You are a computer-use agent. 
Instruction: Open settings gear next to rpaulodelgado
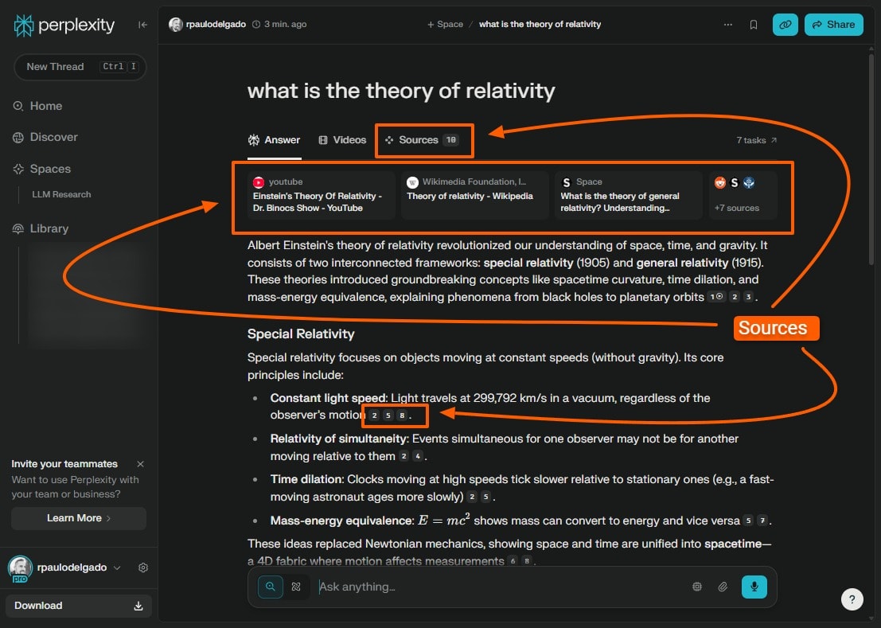tap(143, 568)
